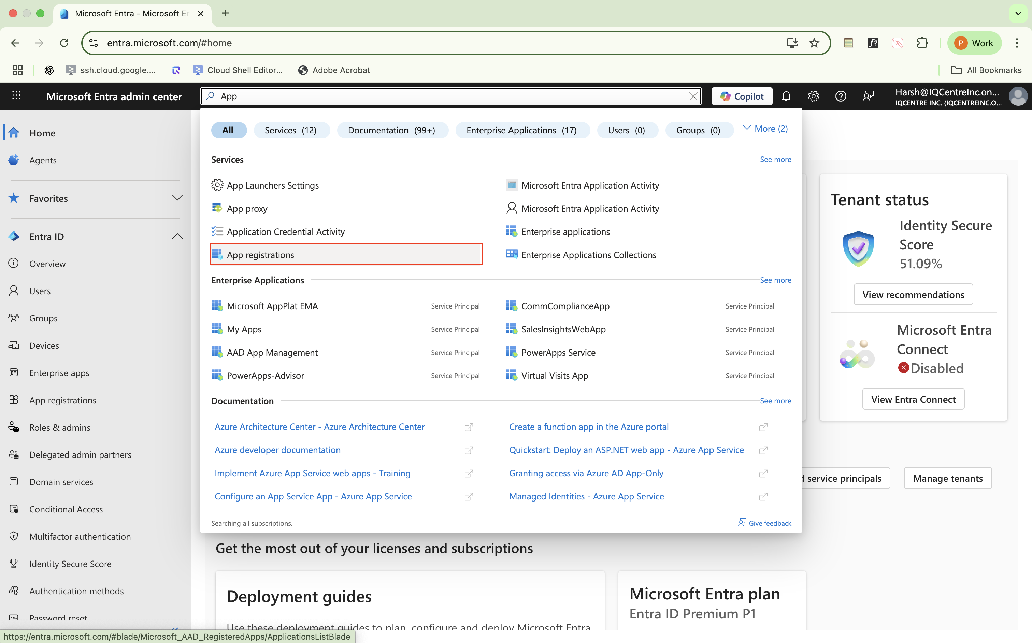Filter results by Users (0)
Image resolution: width=1032 pixels, height=643 pixels.
point(627,130)
